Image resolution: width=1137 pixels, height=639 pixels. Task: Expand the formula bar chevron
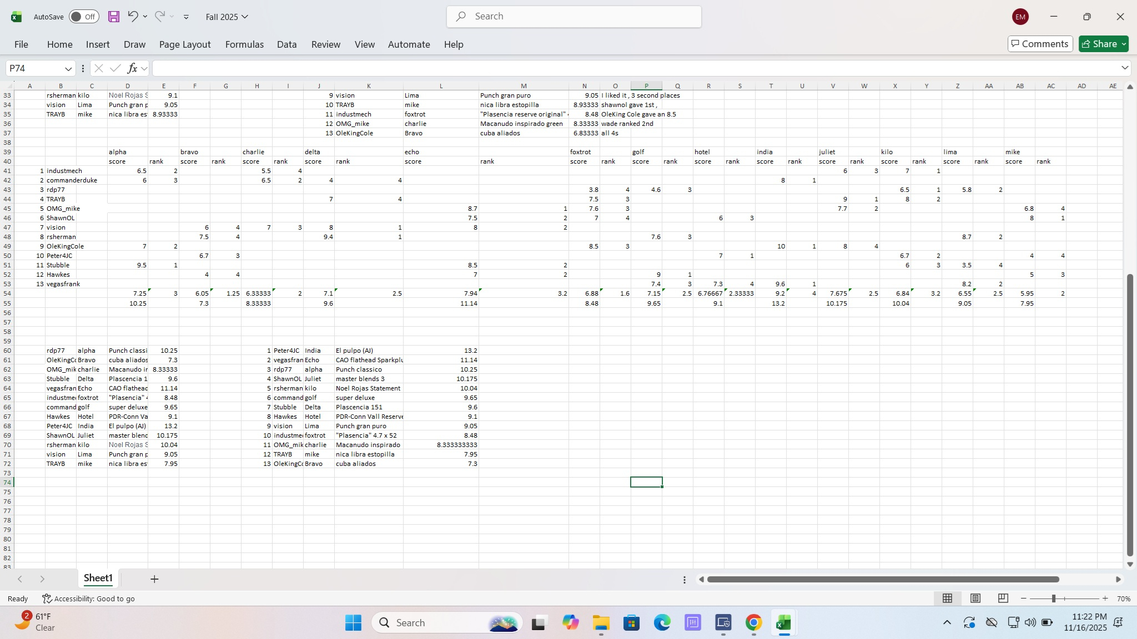(x=1125, y=68)
